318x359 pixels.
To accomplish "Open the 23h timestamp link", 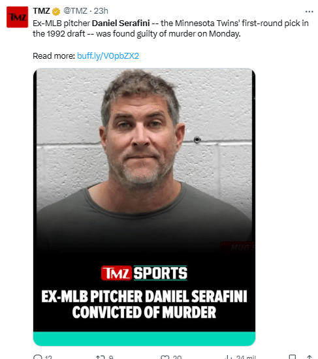I will pyautogui.click(x=101, y=11).
